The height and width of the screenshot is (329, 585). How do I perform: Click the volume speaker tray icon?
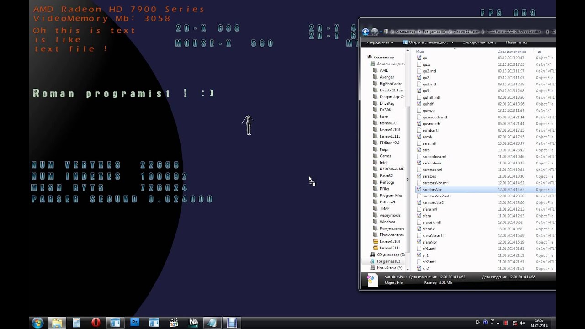click(523, 323)
